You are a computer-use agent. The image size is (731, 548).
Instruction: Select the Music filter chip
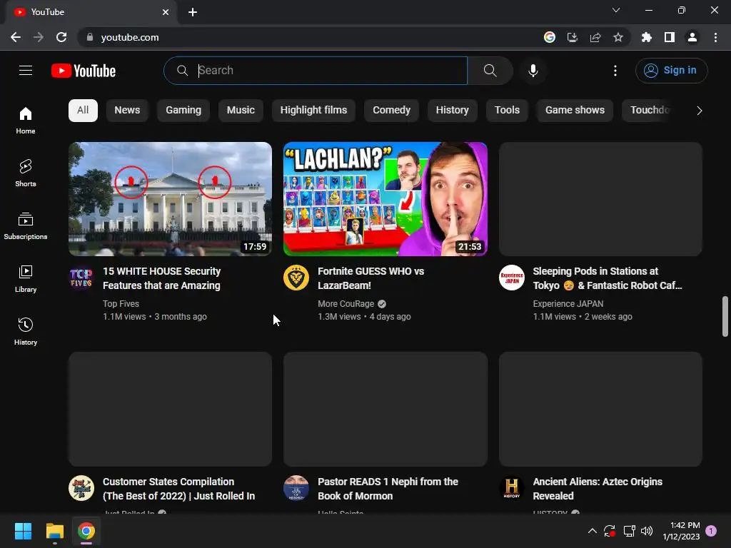tap(241, 110)
